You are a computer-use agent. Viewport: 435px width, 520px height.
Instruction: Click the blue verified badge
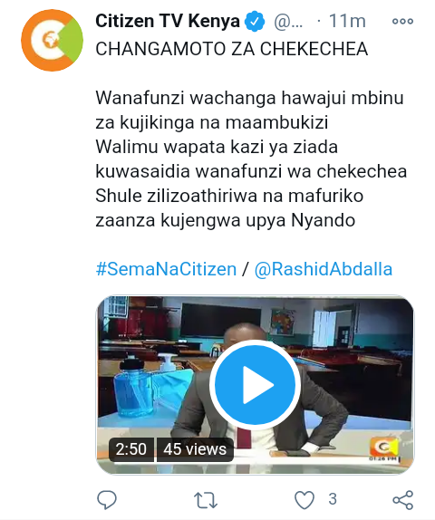coord(255,22)
